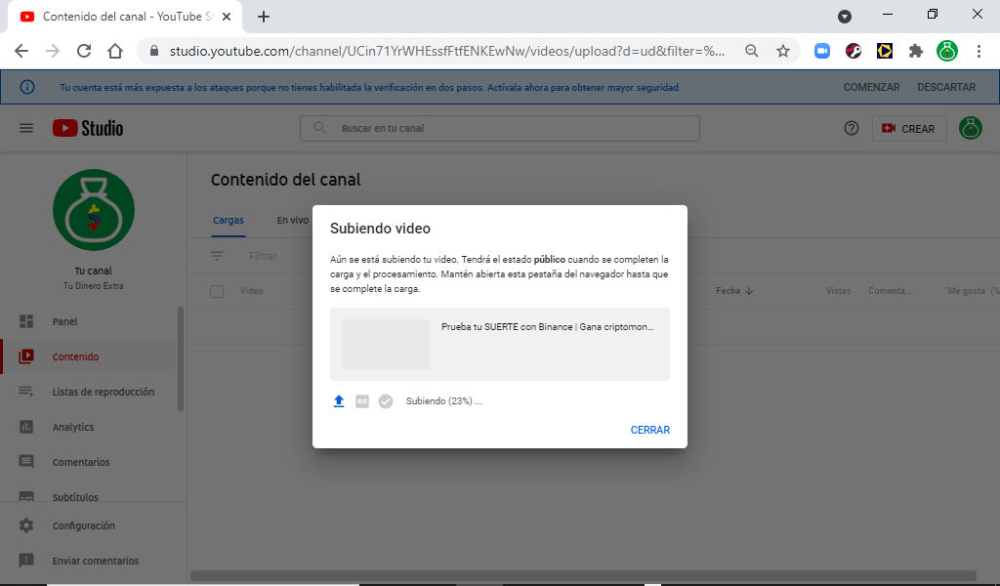
Task: Toggle the hamburger navigation menu
Action: pos(26,128)
